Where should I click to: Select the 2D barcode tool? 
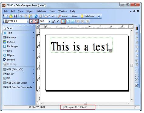click(x=19, y=78)
